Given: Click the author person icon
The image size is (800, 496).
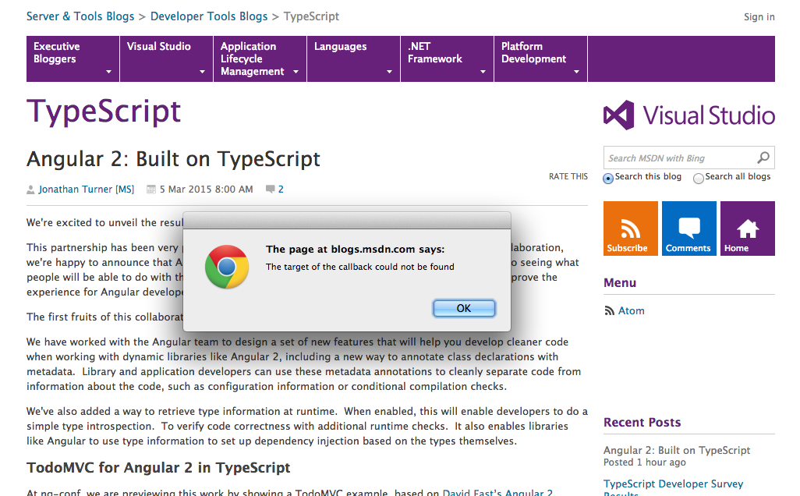Looking at the screenshot, I should 30,190.
